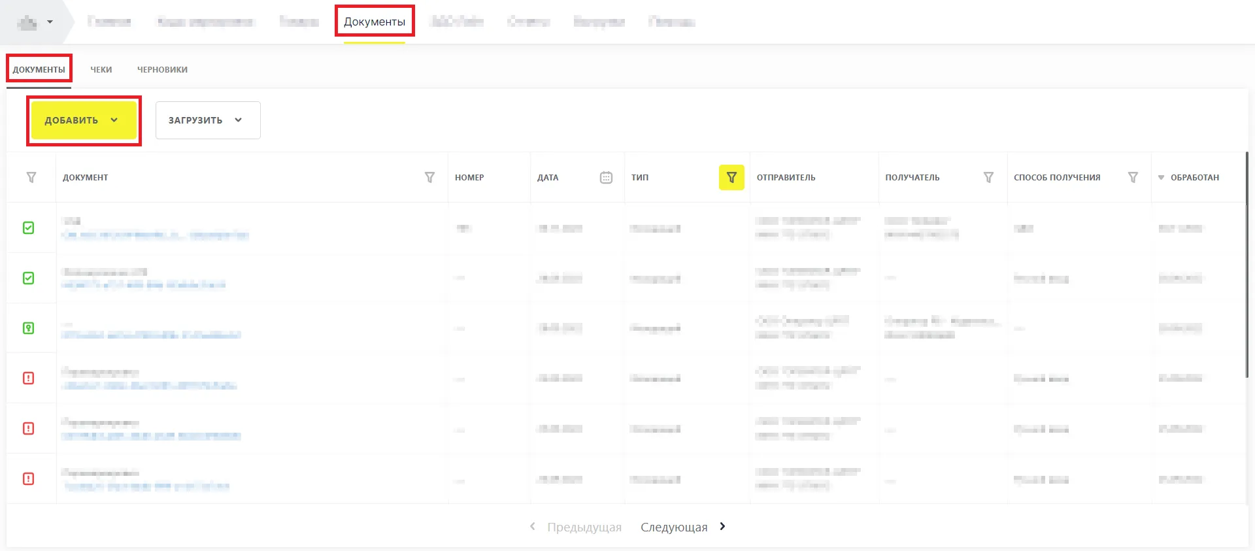Screen dimensions: 1255x551
Task: Click the status filter funnel in first column
Action: 31,177
